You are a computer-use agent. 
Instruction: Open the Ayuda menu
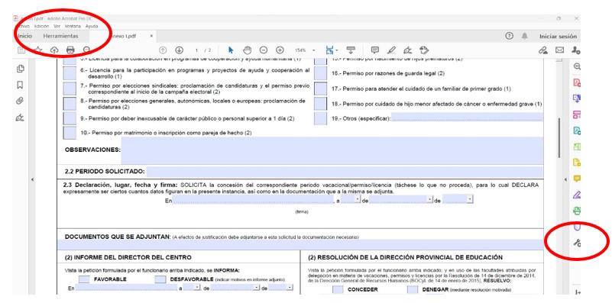[x=92, y=27]
